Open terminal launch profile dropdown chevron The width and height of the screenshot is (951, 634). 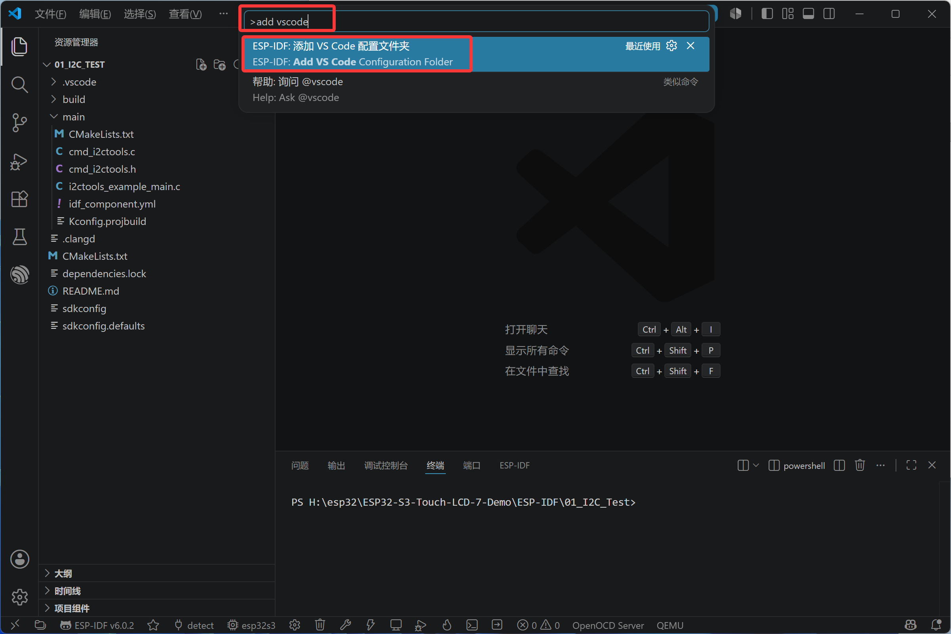[756, 465]
